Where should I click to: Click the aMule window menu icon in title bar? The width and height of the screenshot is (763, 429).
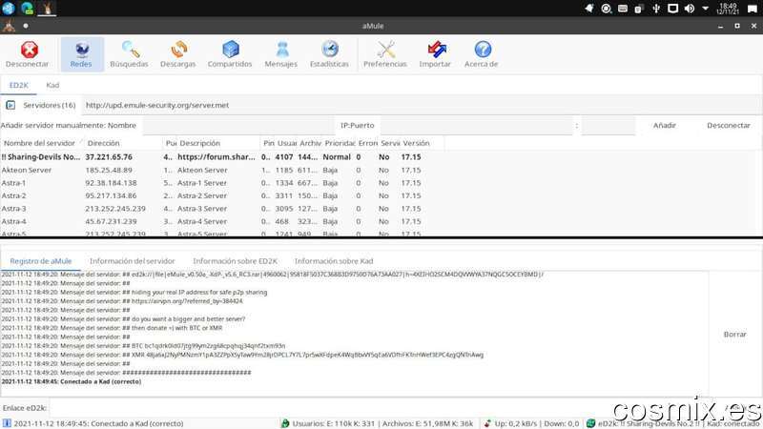tap(9, 26)
